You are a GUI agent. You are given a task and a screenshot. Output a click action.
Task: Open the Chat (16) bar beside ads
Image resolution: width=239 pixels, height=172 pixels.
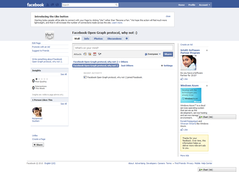click(217, 117)
